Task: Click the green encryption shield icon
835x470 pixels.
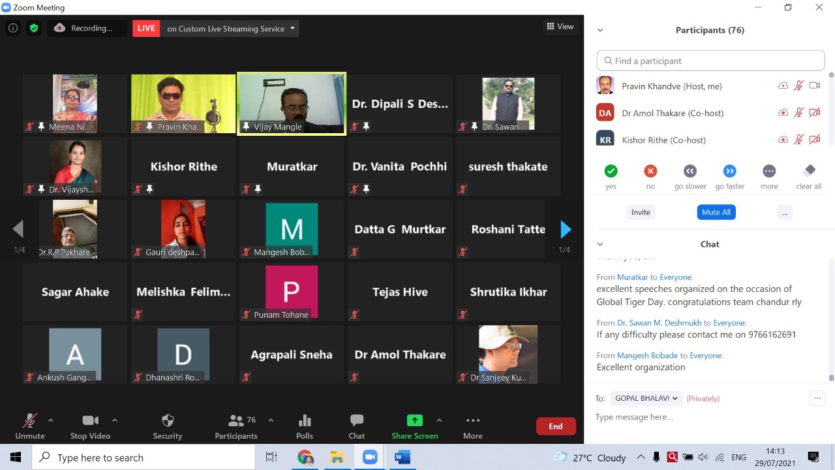Action: coord(34,28)
